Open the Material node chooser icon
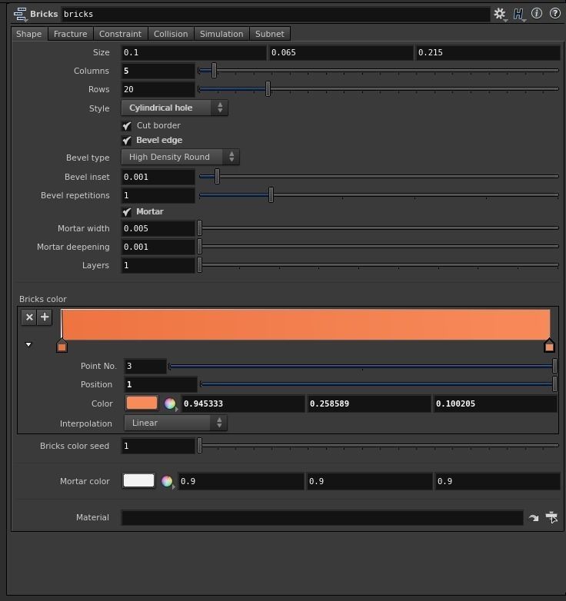 [x=552, y=517]
